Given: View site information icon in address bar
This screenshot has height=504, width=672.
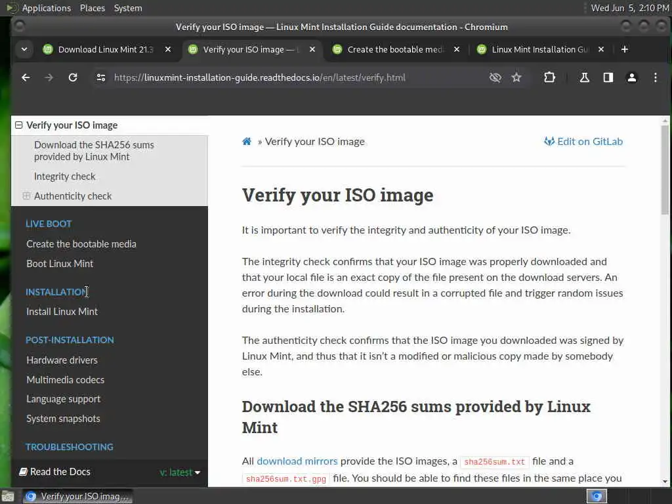Looking at the screenshot, I should [x=100, y=77].
